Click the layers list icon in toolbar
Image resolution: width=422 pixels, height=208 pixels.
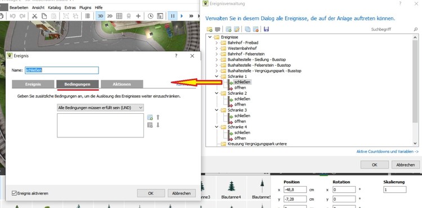point(88,16)
